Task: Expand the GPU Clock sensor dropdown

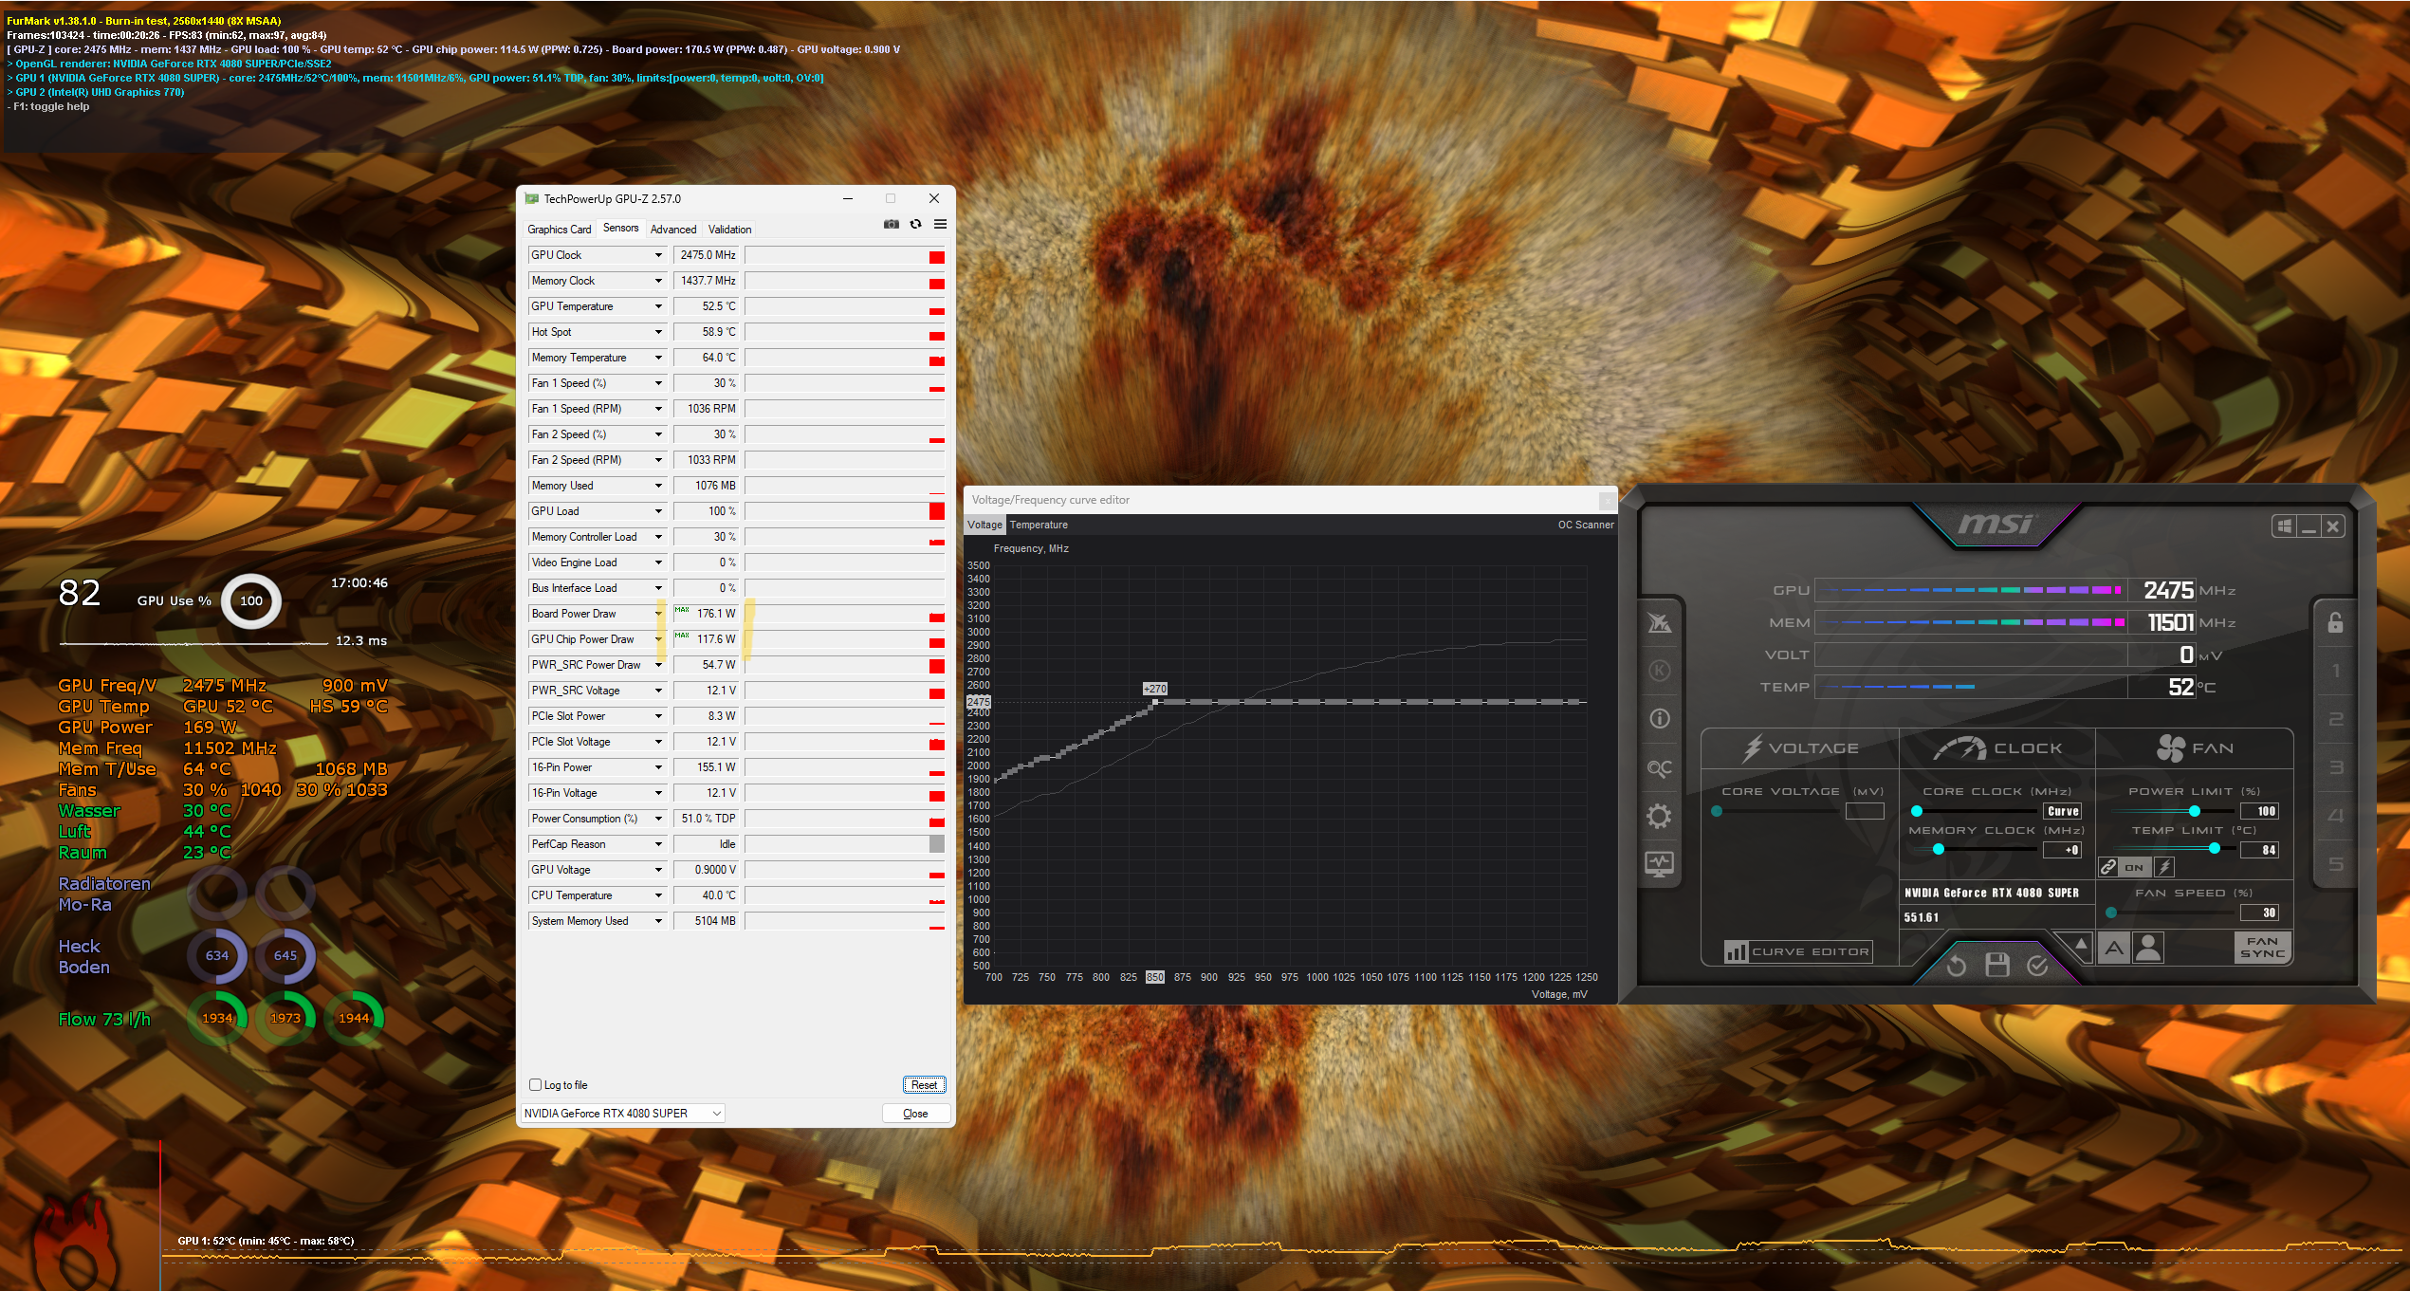Action: 658,255
